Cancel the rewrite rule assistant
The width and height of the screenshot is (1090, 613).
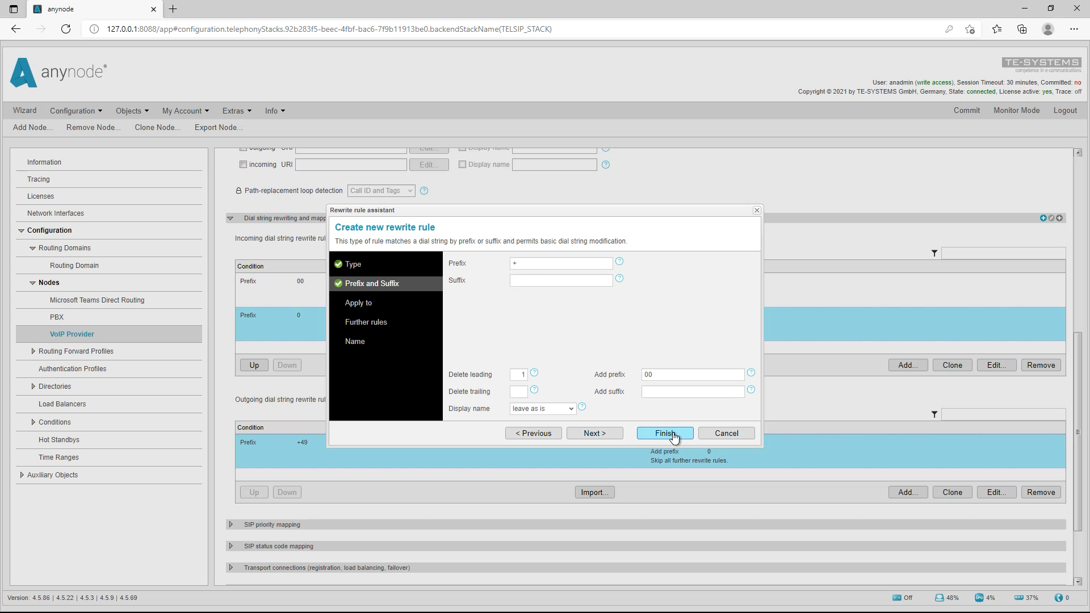click(x=726, y=433)
